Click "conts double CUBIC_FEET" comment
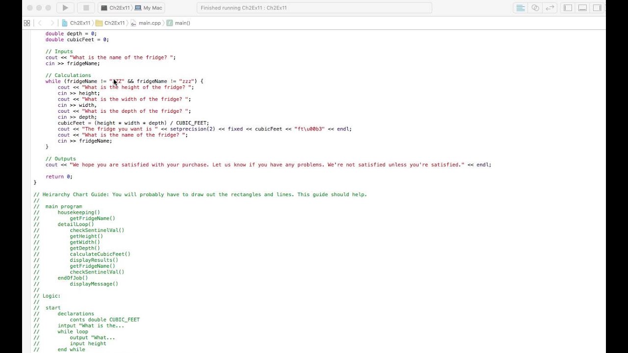Viewport: 628px width, 353px height. click(105, 320)
